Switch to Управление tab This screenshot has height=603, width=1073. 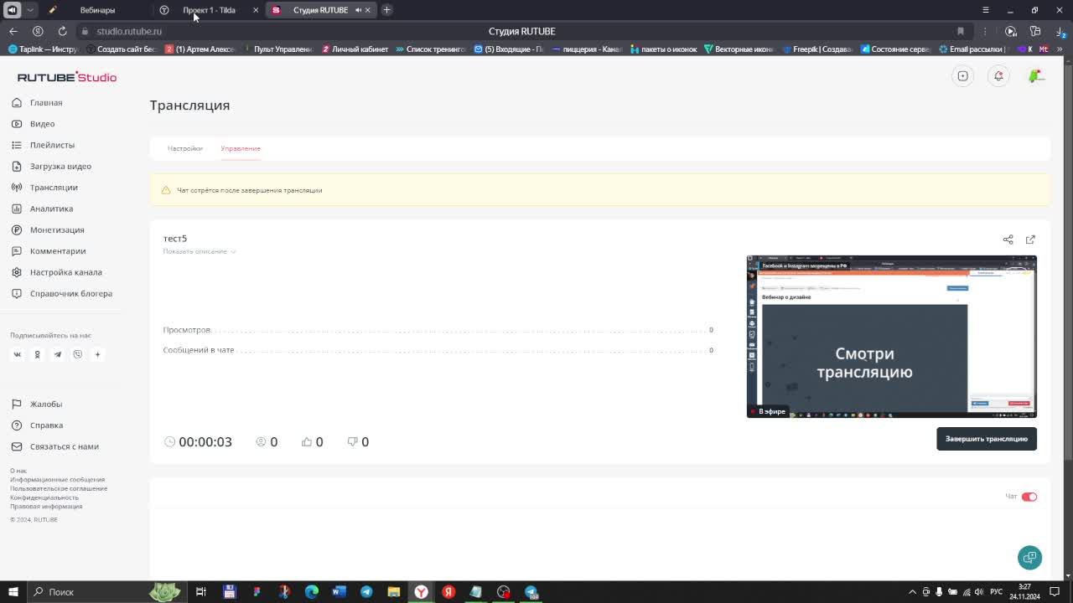coord(241,148)
